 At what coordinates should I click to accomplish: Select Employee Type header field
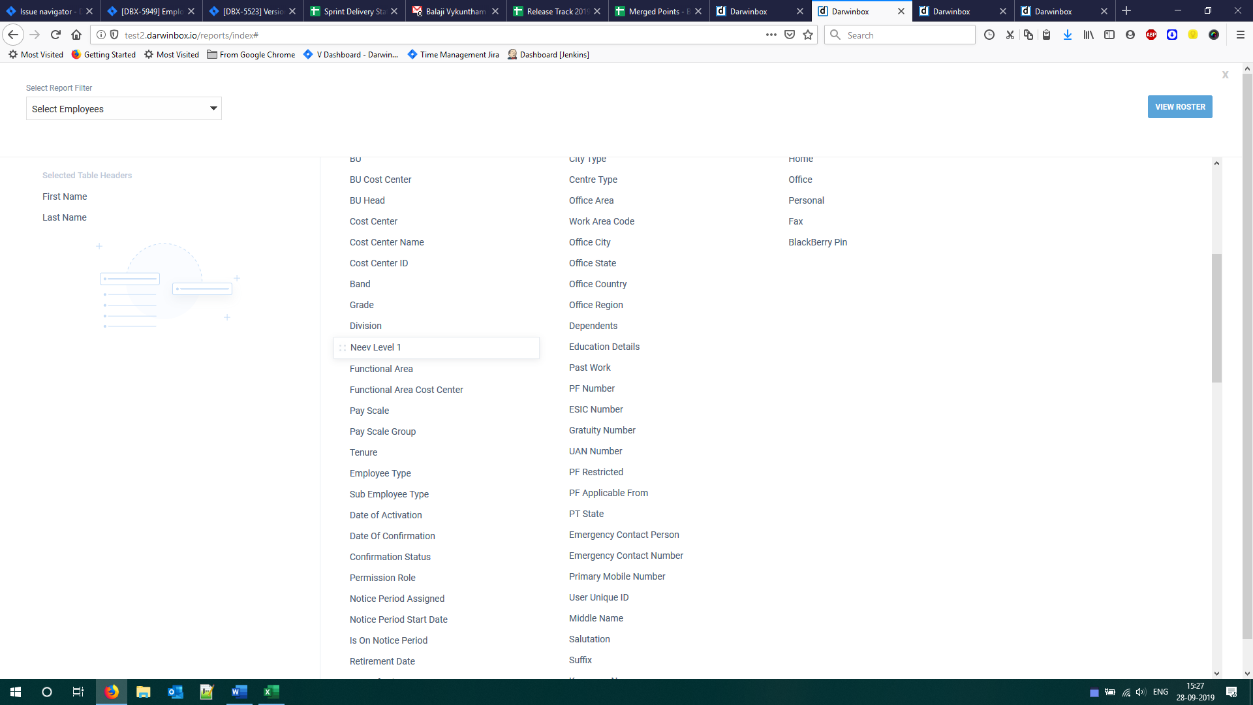[380, 473]
